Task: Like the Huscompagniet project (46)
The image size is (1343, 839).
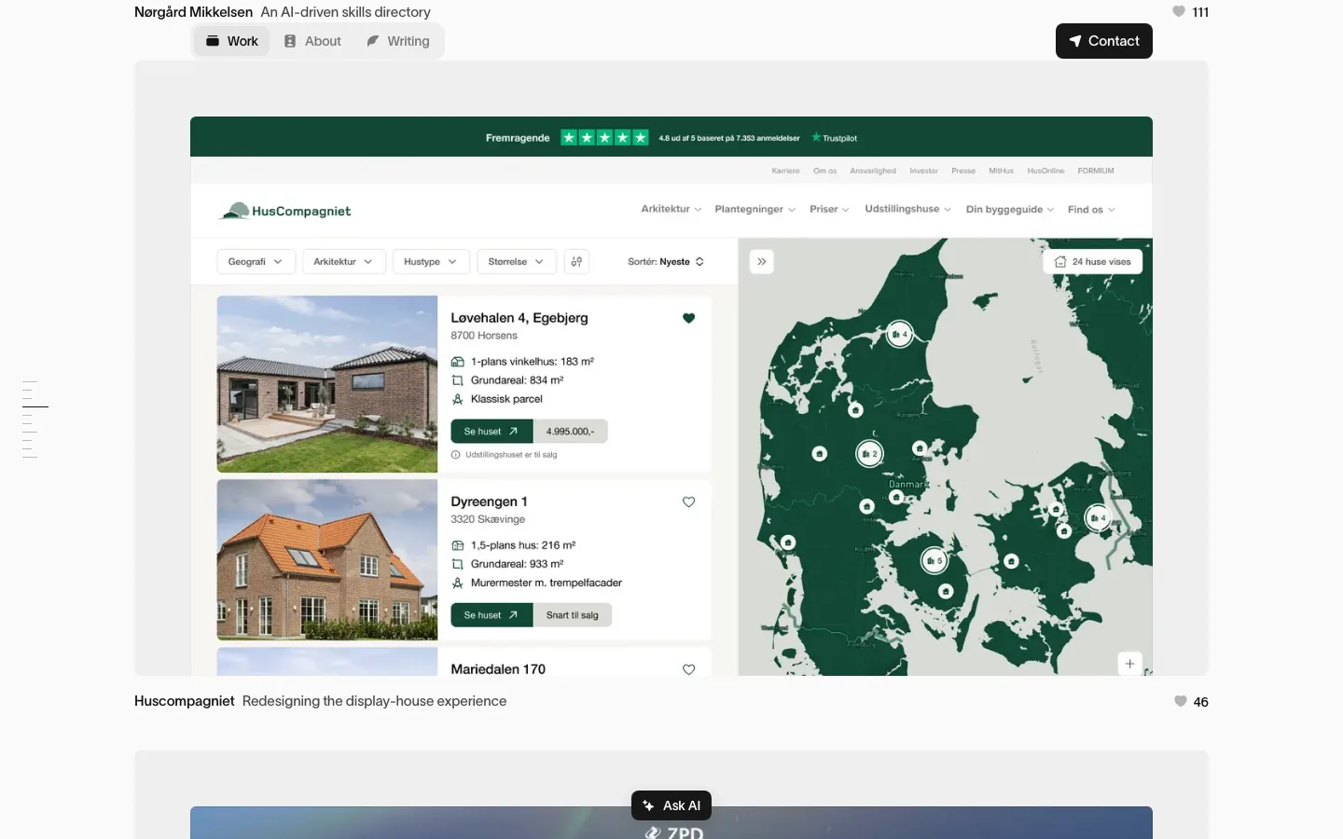Action: [1181, 702]
